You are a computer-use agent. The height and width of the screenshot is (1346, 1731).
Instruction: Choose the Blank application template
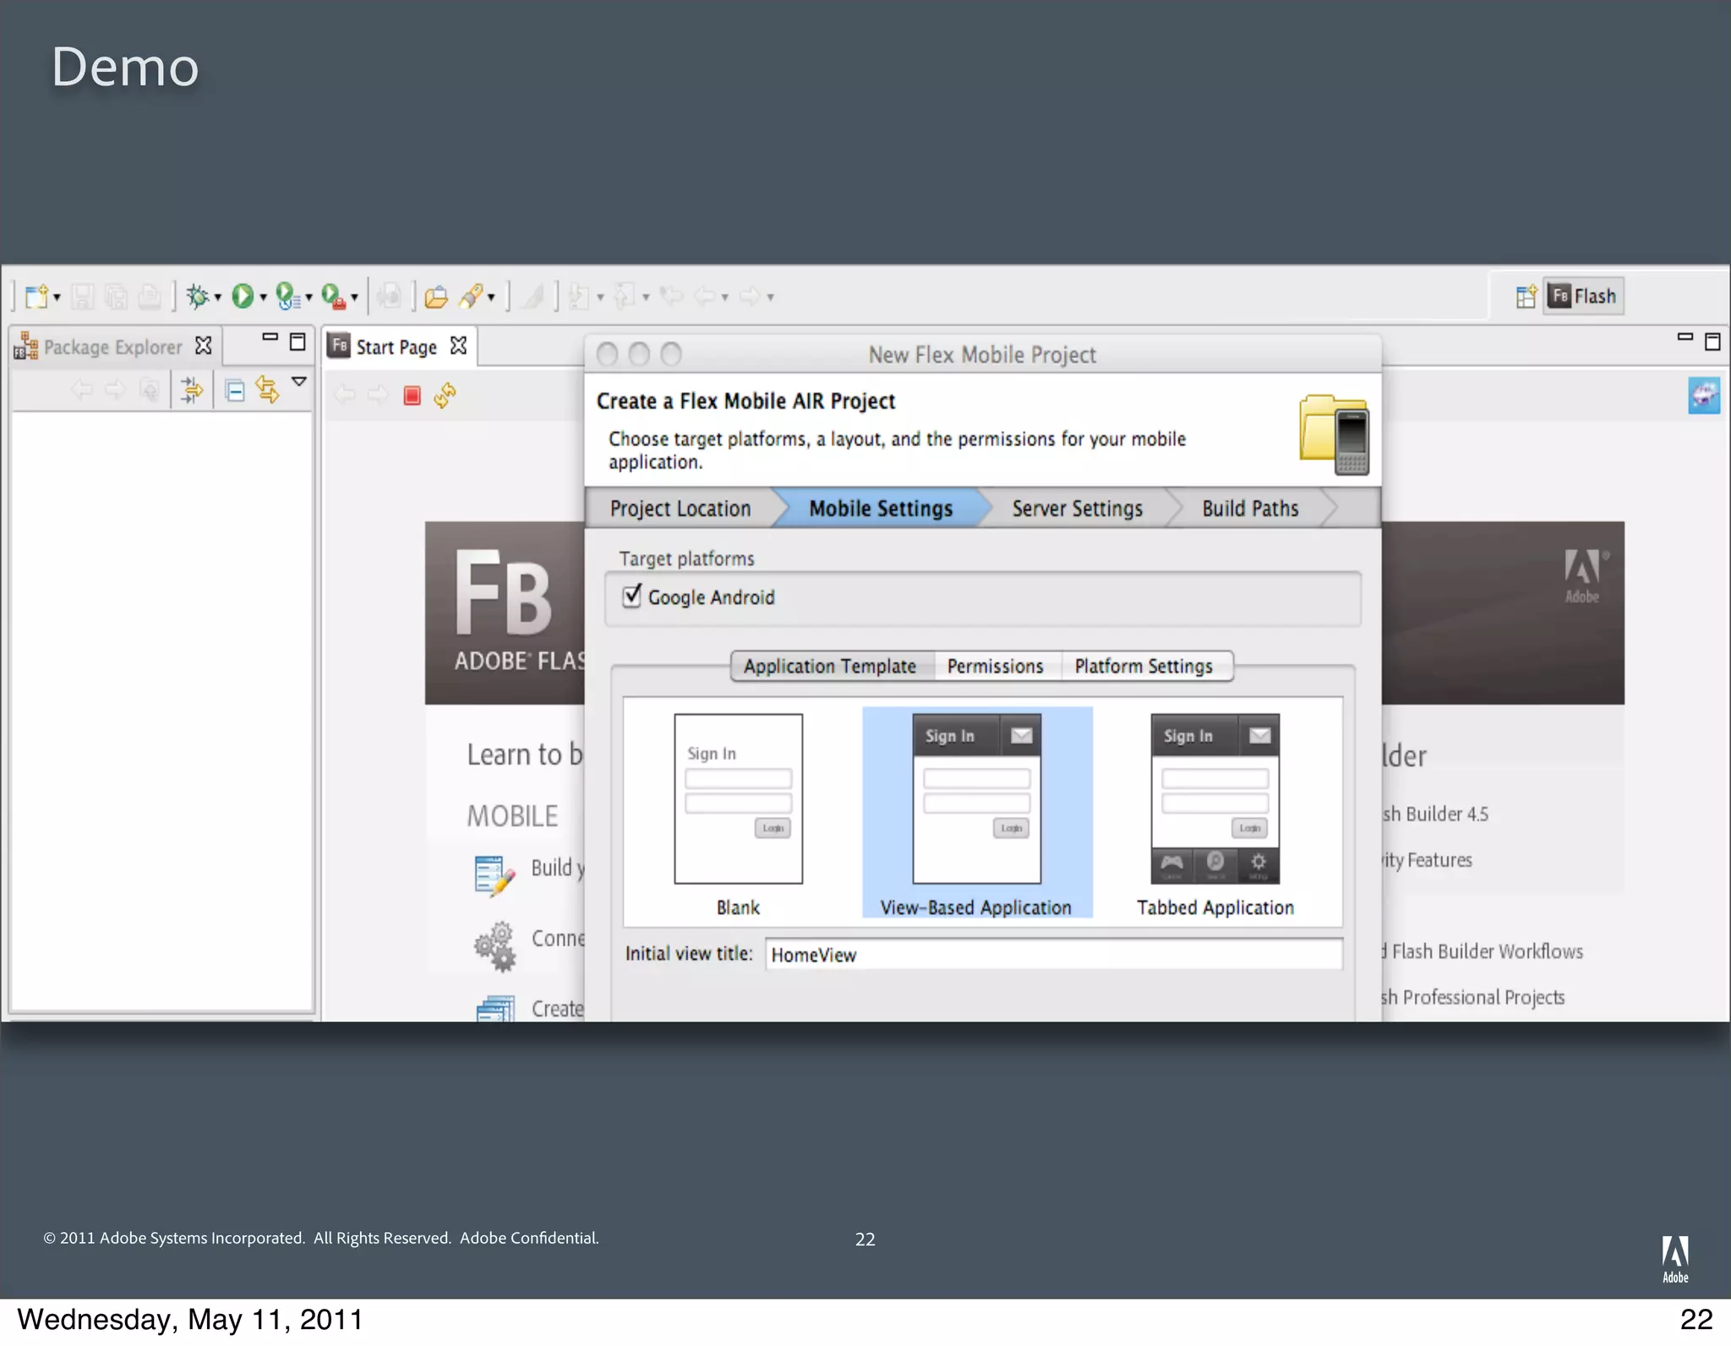coord(738,814)
